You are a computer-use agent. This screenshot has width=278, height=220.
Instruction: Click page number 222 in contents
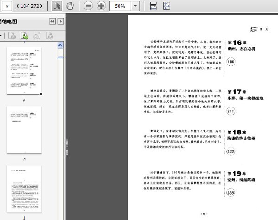pyautogui.click(x=231, y=152)
